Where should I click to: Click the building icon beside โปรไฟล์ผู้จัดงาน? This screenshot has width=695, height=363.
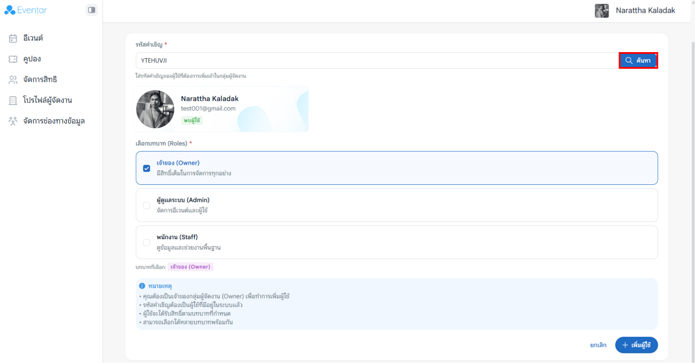[x=13, y=100]
